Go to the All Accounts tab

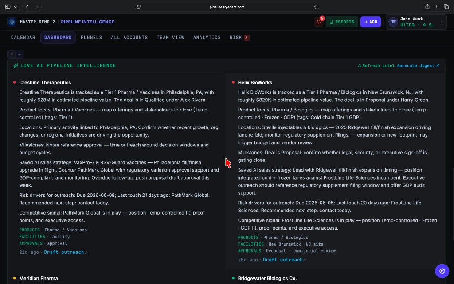point(129,38)
